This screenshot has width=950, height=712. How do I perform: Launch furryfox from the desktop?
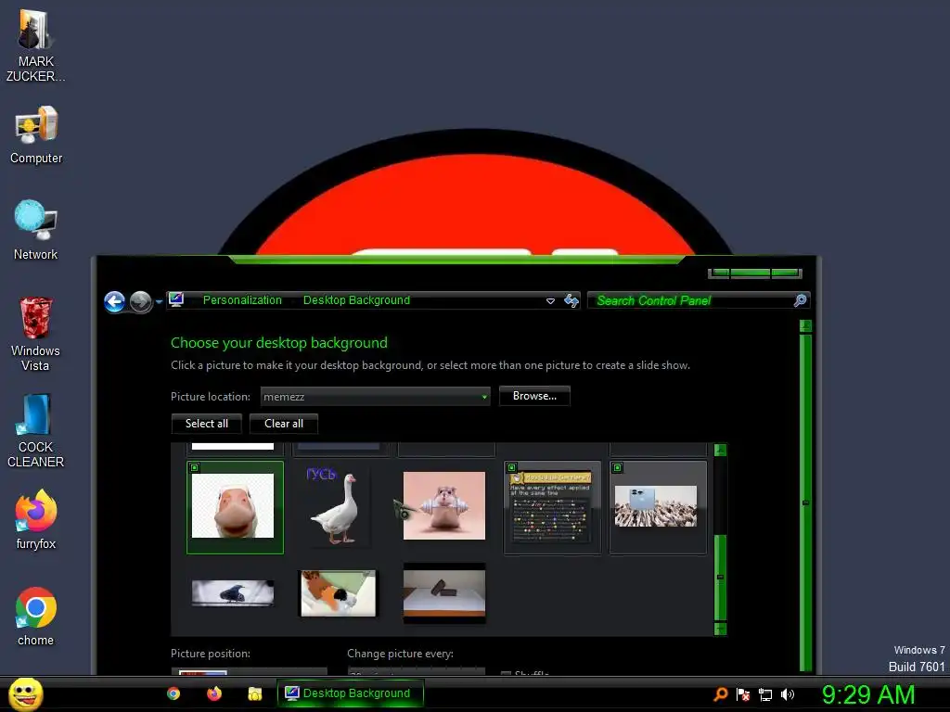36,519
